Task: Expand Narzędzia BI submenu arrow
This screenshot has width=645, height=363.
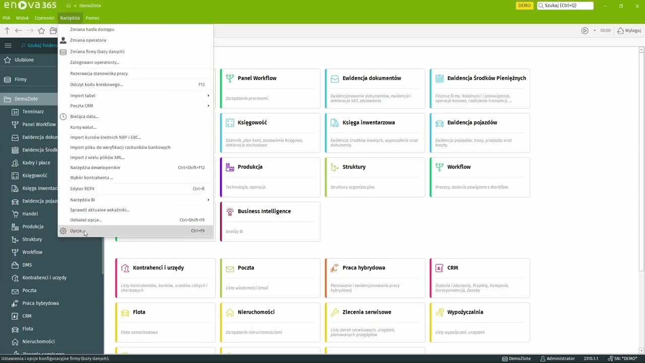Action: pos(208,200)
